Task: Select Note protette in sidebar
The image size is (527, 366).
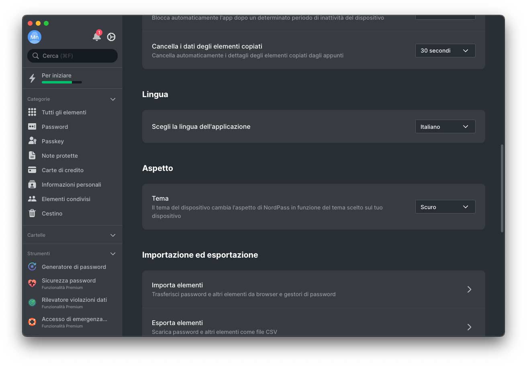Action: 60,156
